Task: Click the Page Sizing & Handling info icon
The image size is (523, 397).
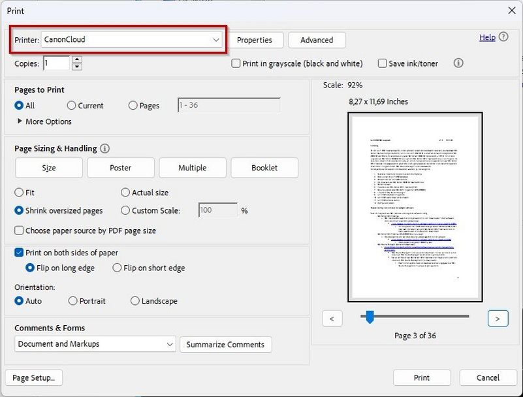Action: coord(104,149)
